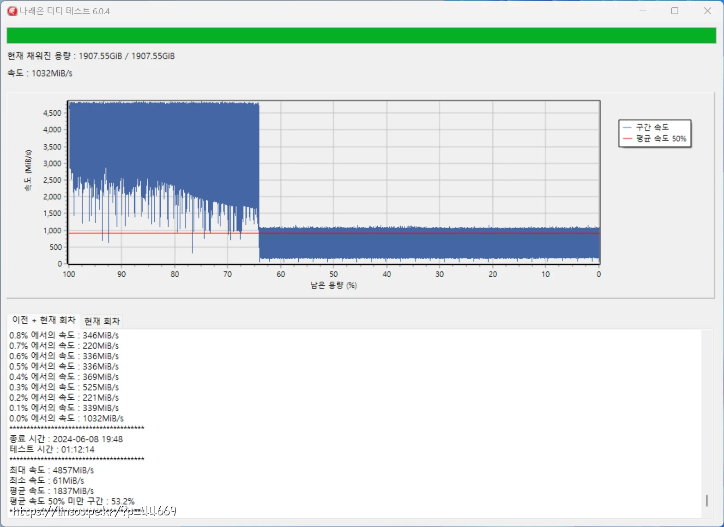This screenshot has width=724, height=527.
Task: Select log line '0.5% 에서의 속도 : 336MiB/s'
Action: pos(64,367)
